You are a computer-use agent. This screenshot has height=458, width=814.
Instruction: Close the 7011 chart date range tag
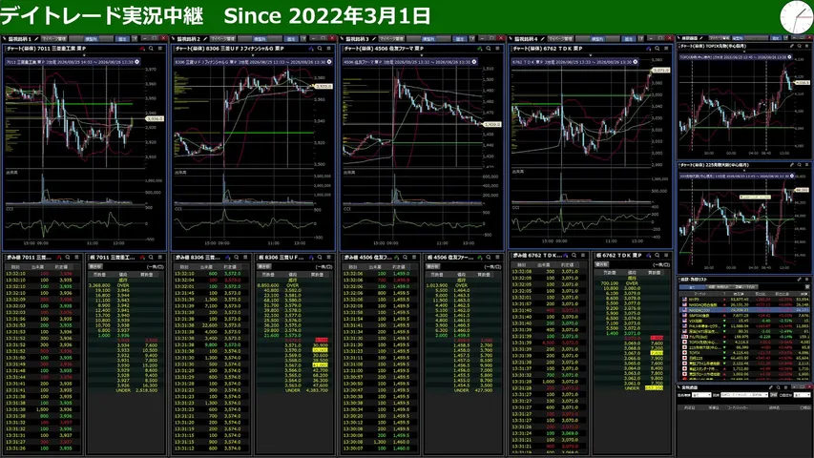click(137, 62)
